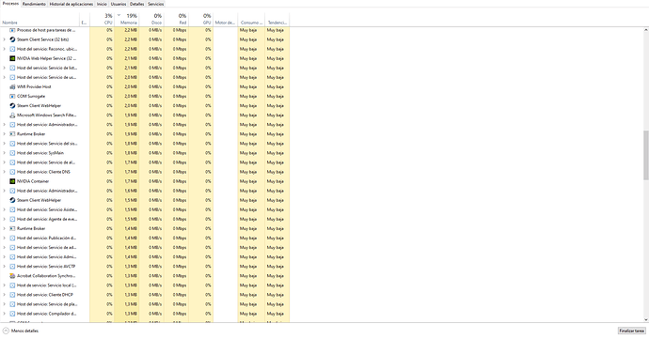Screen dimensions: 649x339
Task: Select the Host del servicio: Servicio Admi... row name
Action: tap(46, 257)
